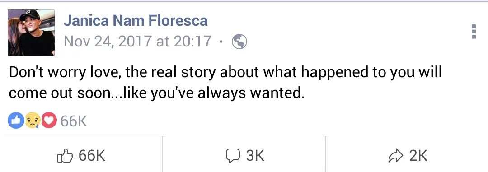Open the three-dot post options menu
Screen dimensions: 488x172
pos(474,32)
